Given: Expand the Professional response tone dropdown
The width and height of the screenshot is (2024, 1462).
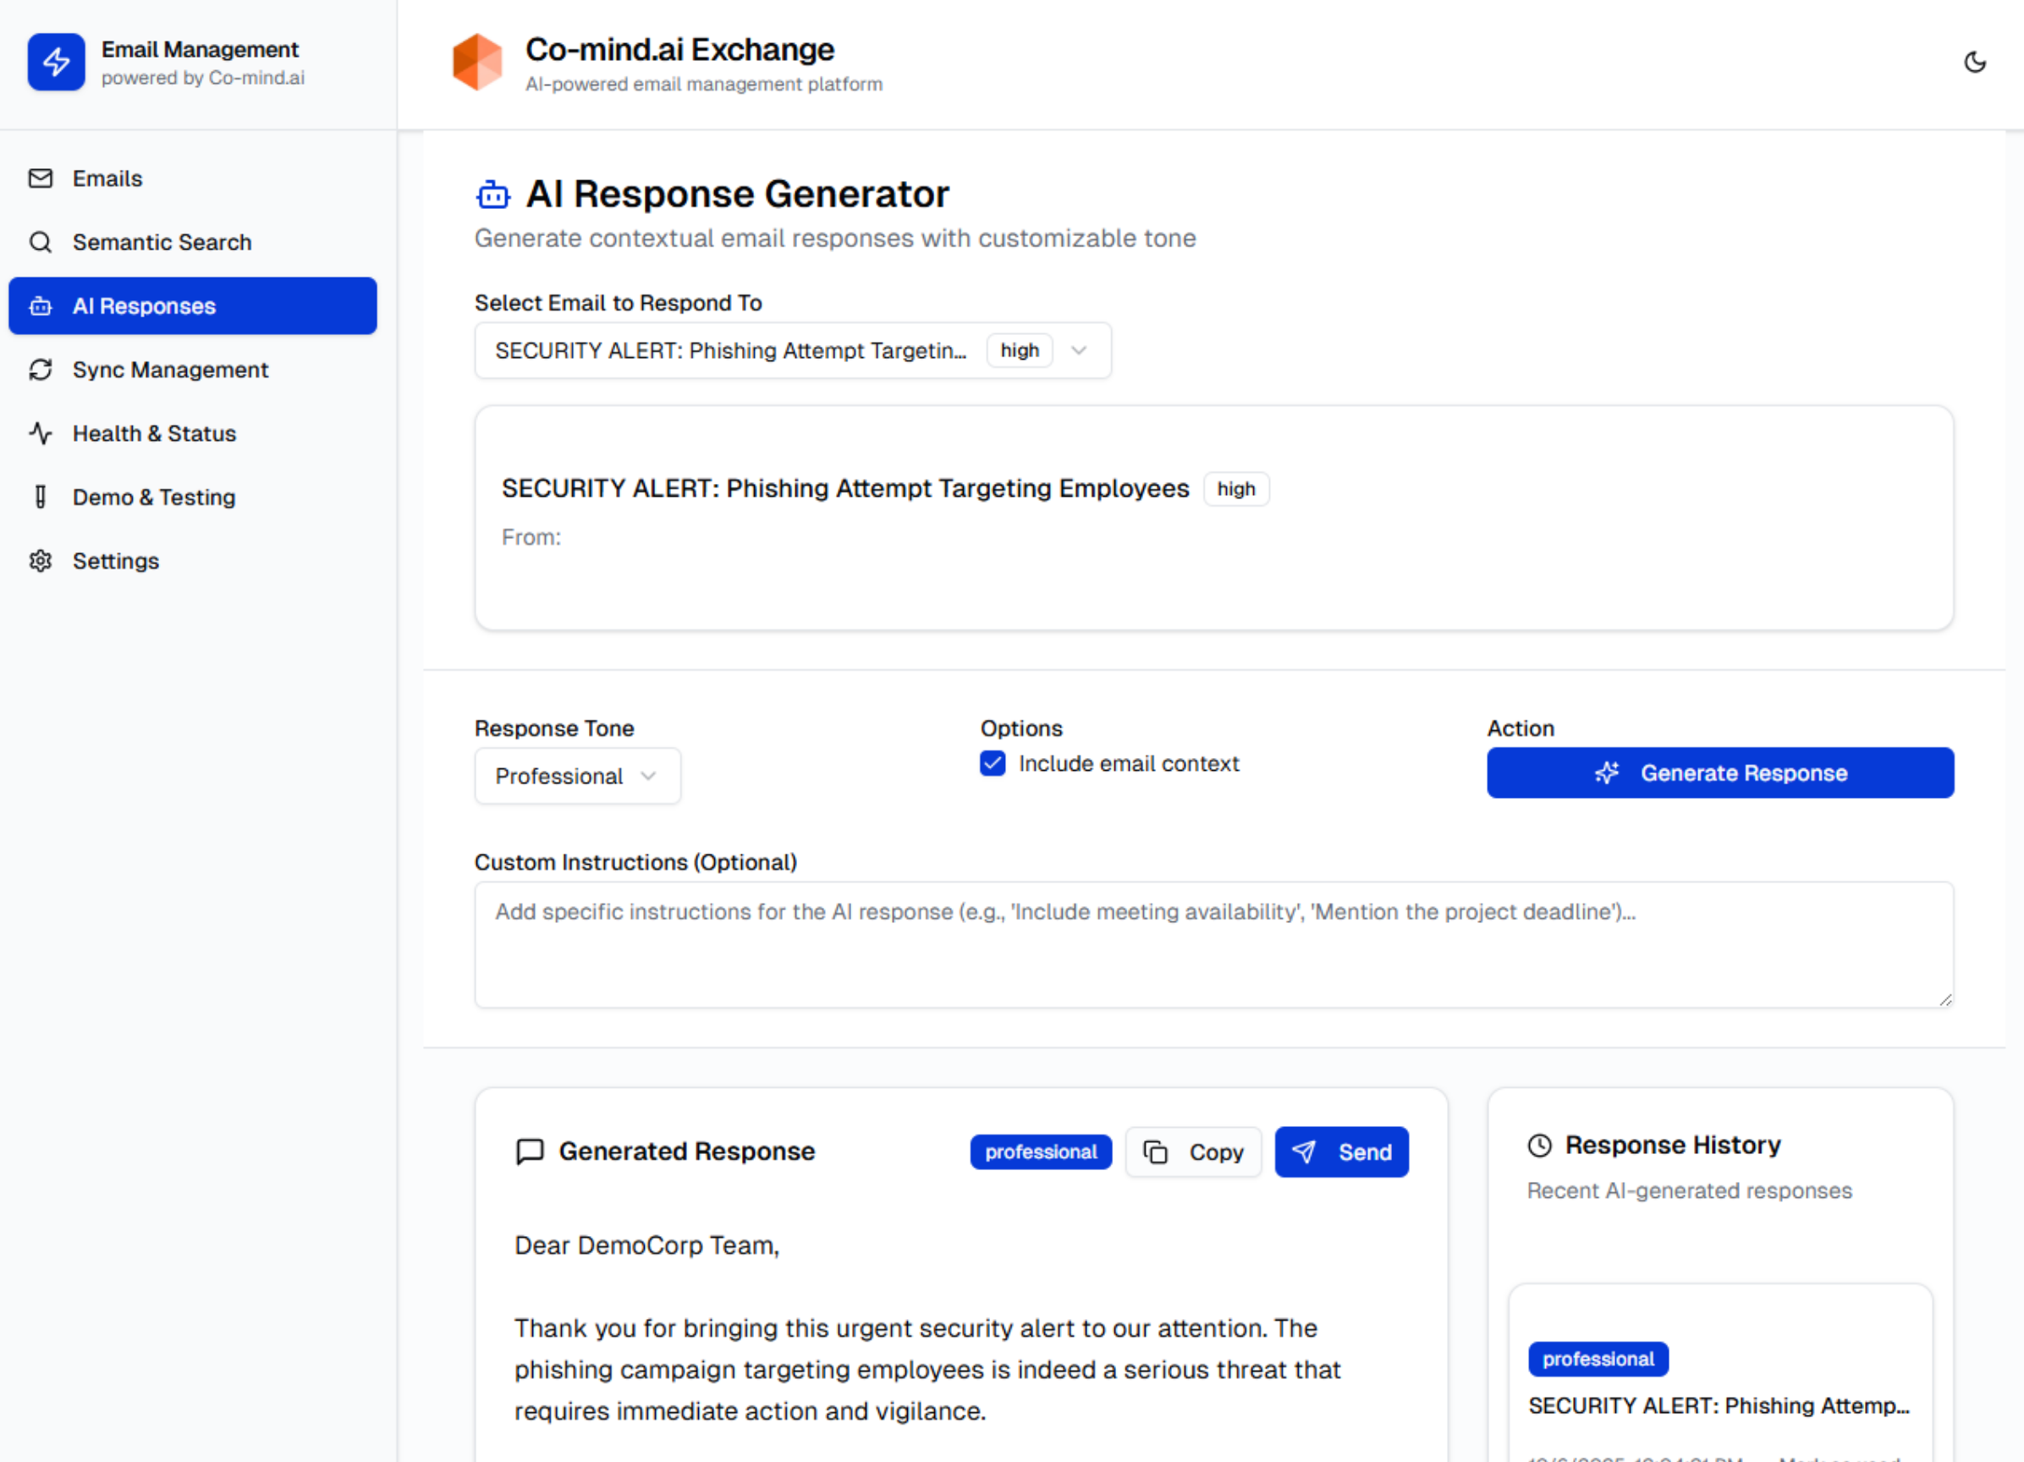Looking at the screenshot, I should pos(576,776).
